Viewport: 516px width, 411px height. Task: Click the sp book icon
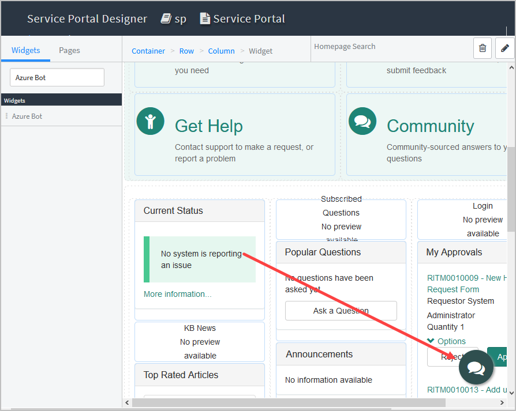166,18
